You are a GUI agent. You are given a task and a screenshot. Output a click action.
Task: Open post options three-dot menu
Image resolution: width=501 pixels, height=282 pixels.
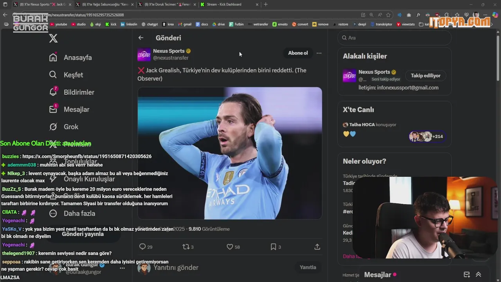[319, 53]
